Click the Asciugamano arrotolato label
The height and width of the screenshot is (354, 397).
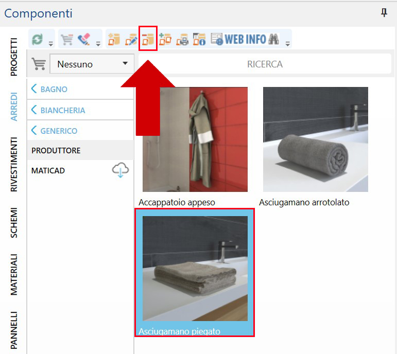pyautogui.click(x=304, y=202)
